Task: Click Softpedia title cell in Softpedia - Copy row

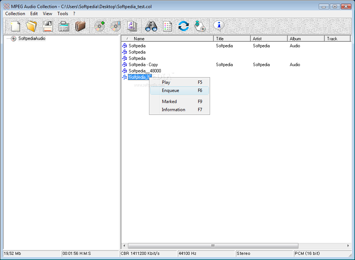Action: [224, 65]
